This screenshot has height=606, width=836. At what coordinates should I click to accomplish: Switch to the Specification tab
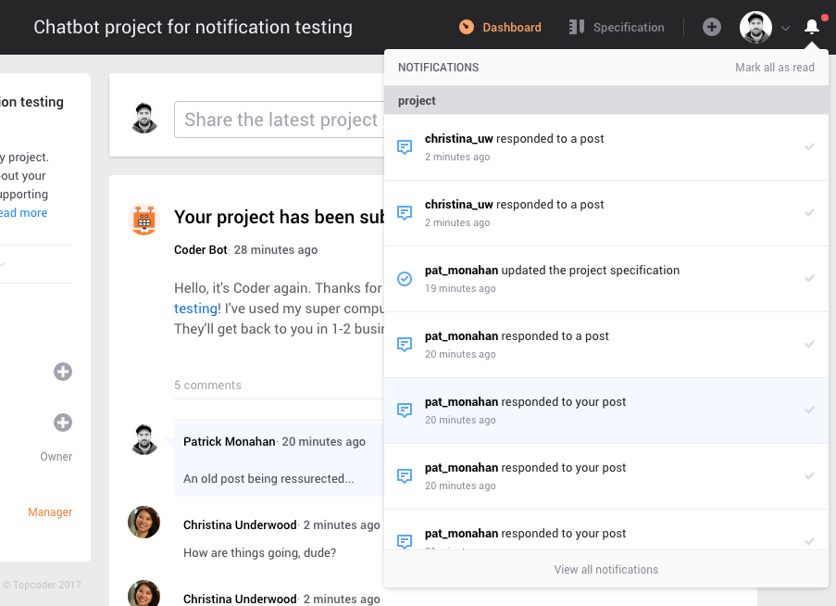tap(617, 27)
